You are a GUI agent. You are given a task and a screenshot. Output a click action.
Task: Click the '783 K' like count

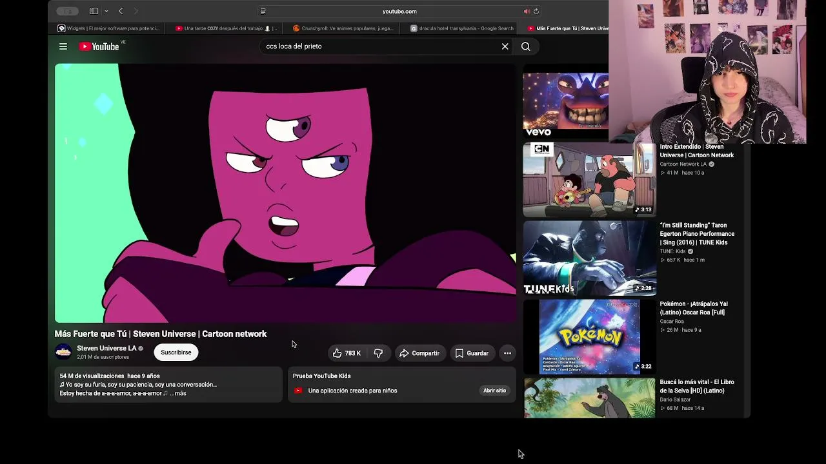353,353
